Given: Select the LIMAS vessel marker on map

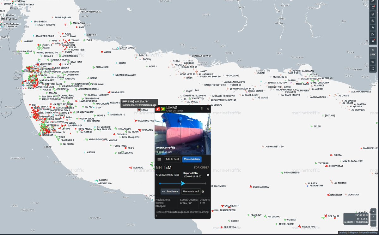Looking at the screenshot, I should (x=139, y=110).
